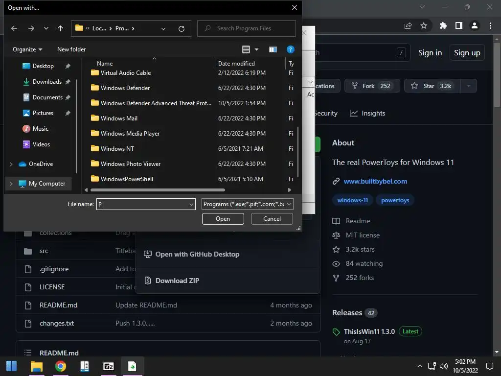This screenshot has height=376, width=501.
Task: Select the Windows Media Player folder
Action: (130, 134)
